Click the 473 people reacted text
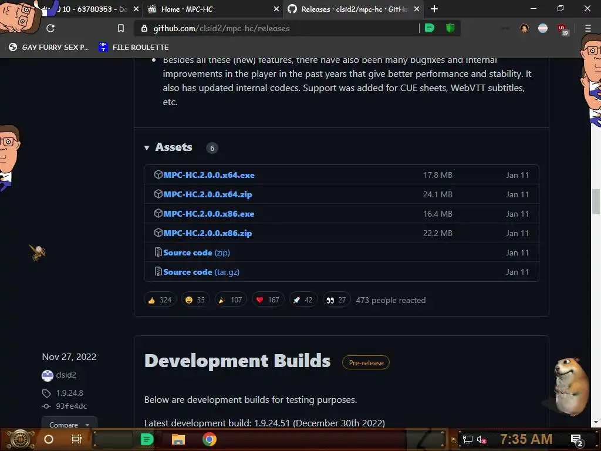The image size is (601, 451). (390, 300)
